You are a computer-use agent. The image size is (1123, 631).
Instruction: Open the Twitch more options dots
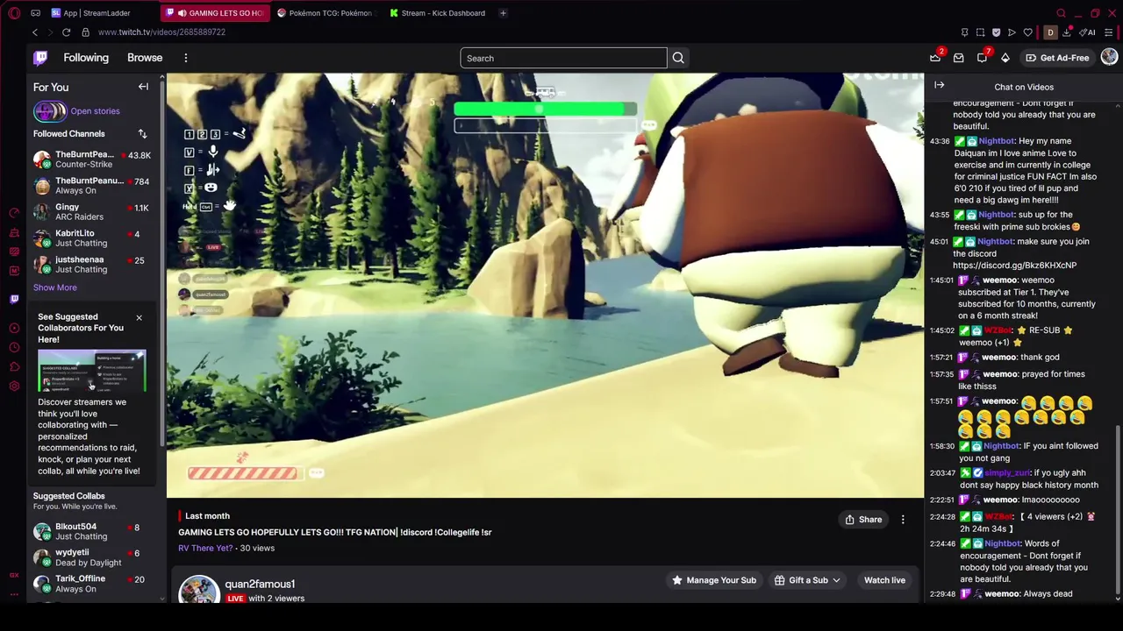186,58
